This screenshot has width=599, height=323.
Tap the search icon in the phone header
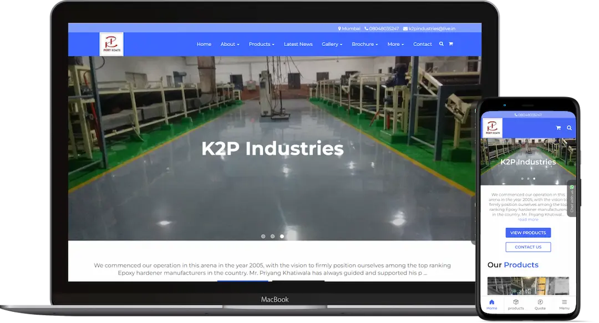[569, 128]
